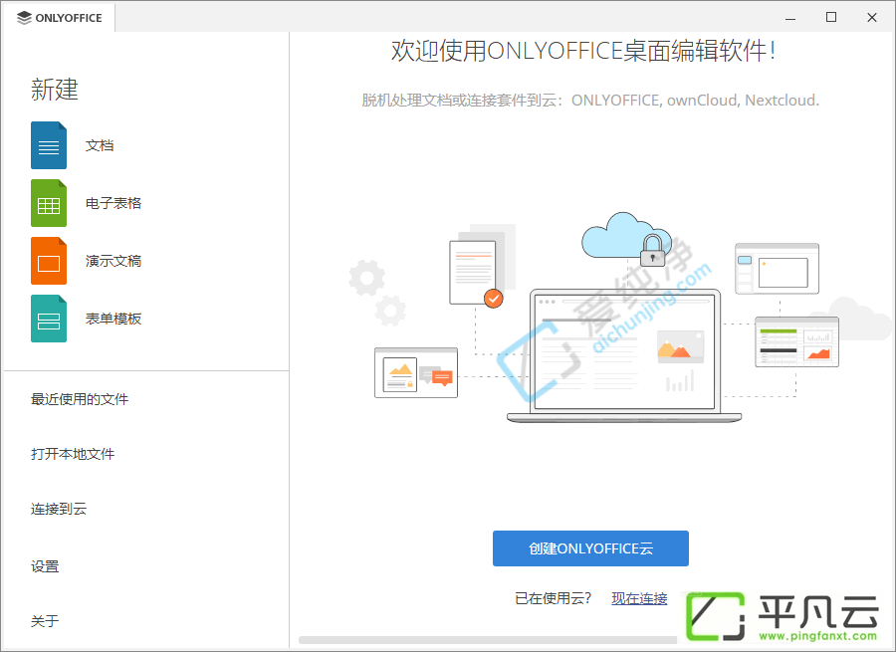Close the ONLYOFFICE window
The width and height of the screenshot is (896, 652).
tap(872, 18)
